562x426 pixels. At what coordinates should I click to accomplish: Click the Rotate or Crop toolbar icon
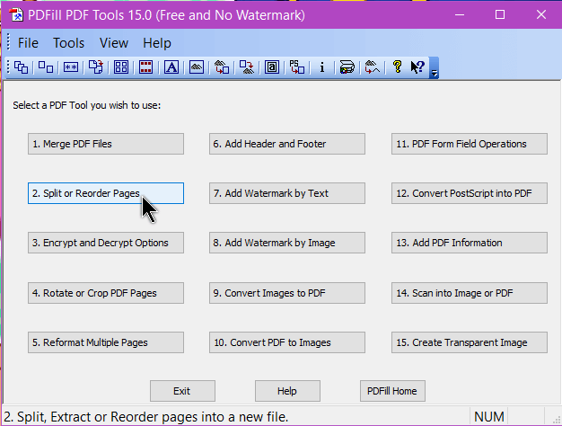96,67
